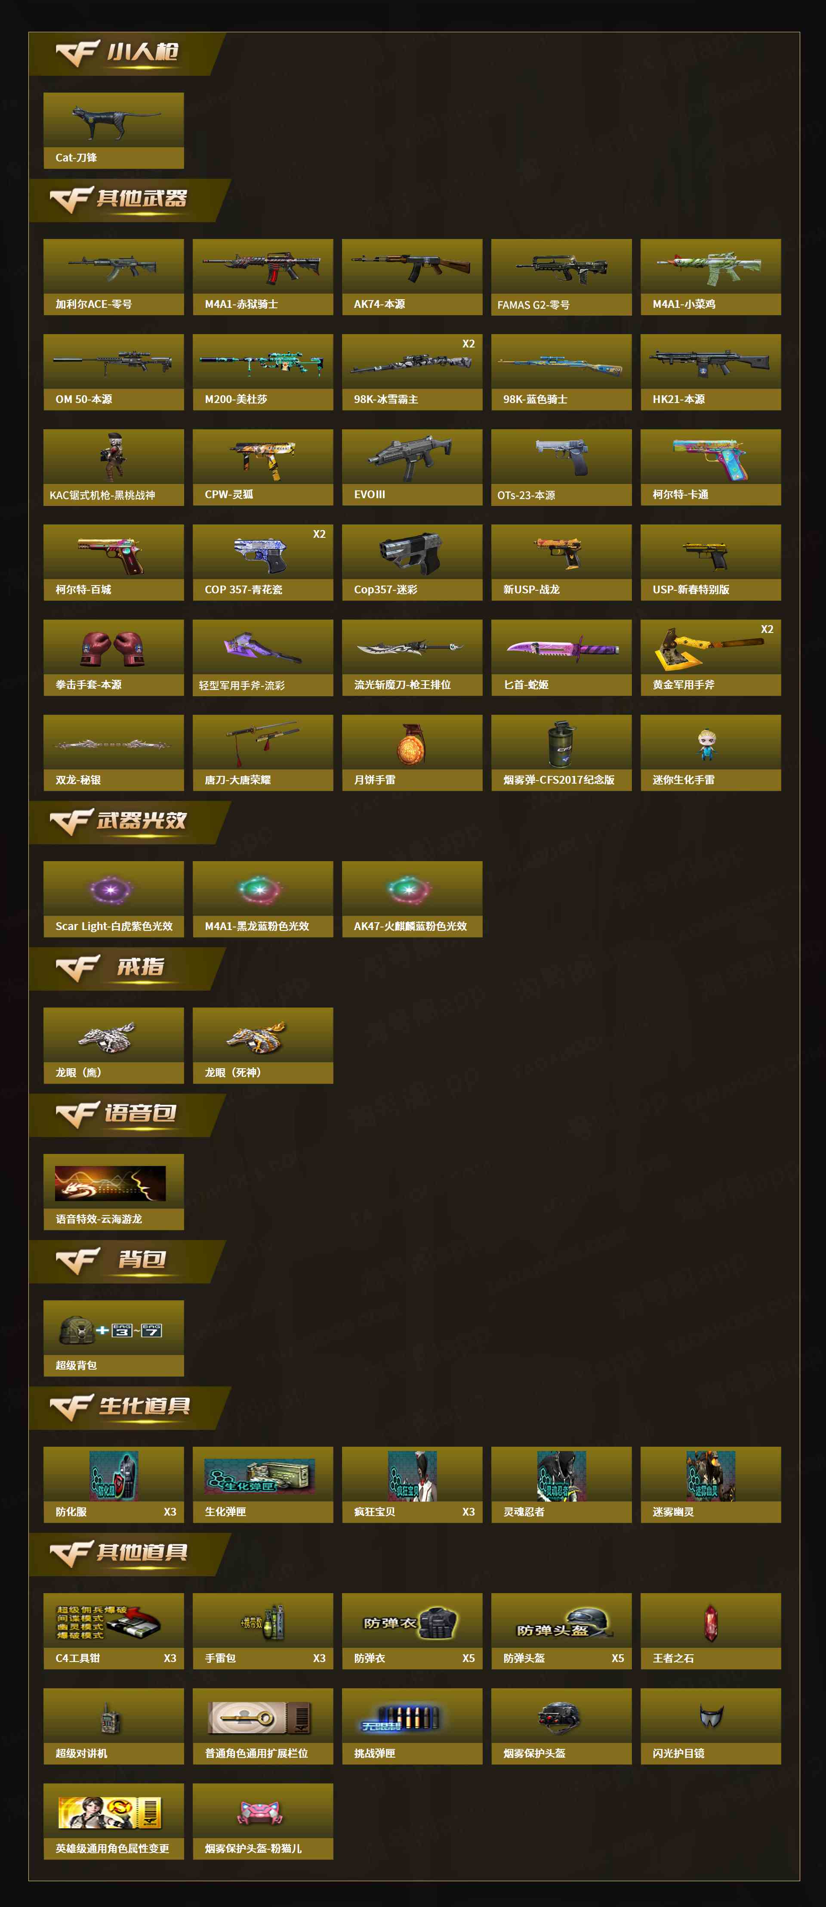Select the 98K-冰雪霸主 rifle item

click(x=412, y=372)
